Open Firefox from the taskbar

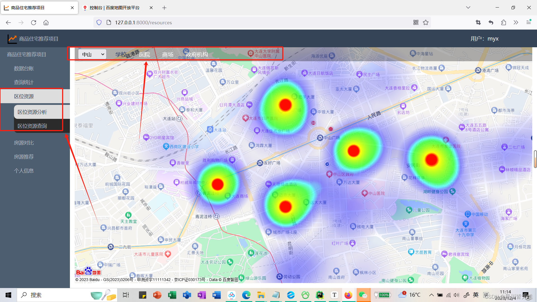pyautogui.click(x=348, y=295)
